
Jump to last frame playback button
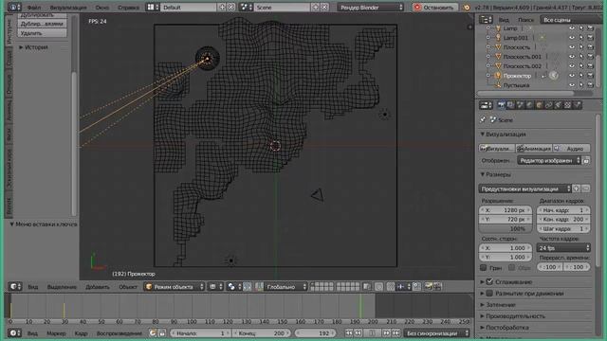395,333
